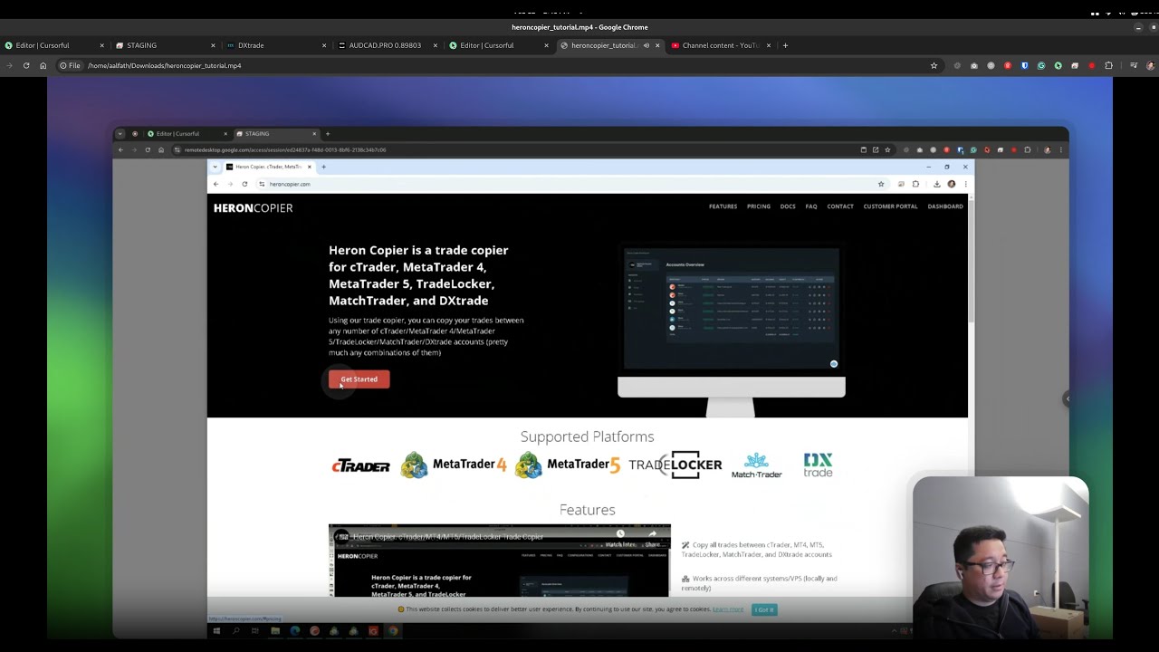
Task: Click Share on the embedded YouTube video
Action: click(652, 539)
